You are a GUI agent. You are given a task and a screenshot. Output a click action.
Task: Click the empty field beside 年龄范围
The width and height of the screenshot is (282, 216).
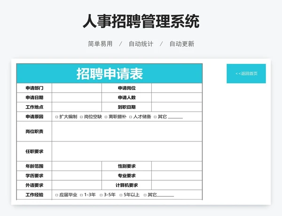[x=77, y=166]
